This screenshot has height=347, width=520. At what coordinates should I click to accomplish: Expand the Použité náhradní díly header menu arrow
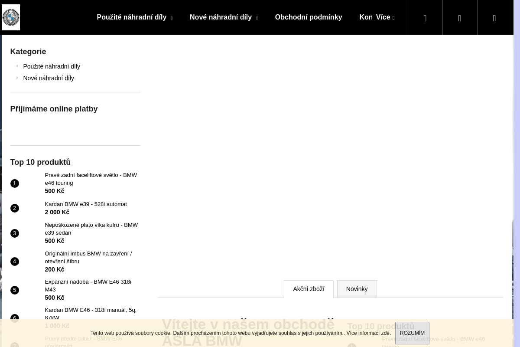point(172,18)
